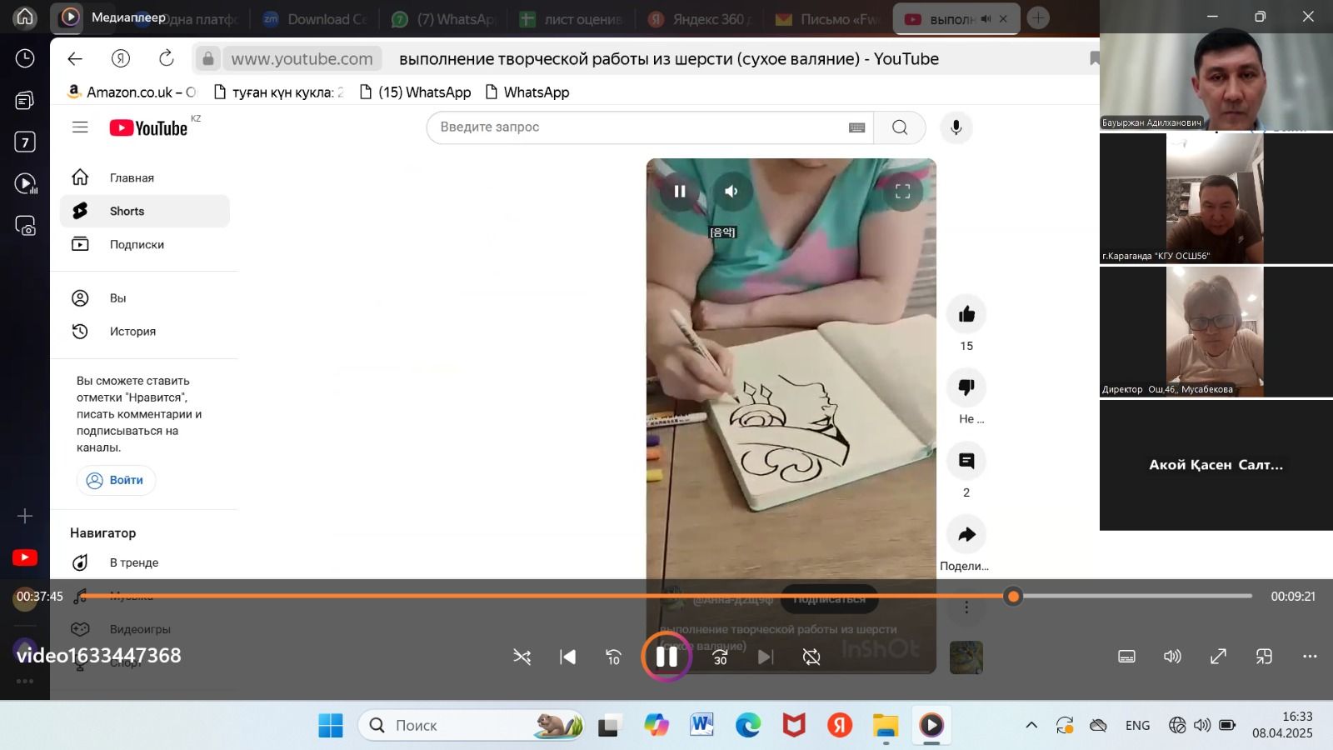Click the media player seek bar handle
This screenshot has width=1333, height=750.
pyautogui.click(x=1013, y=596)
